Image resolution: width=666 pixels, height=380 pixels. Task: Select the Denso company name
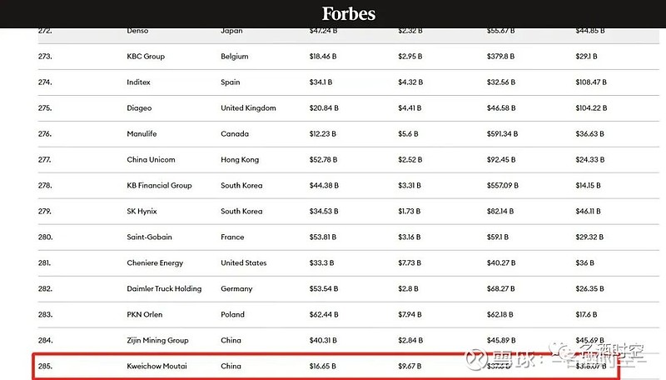coord(138,32)
